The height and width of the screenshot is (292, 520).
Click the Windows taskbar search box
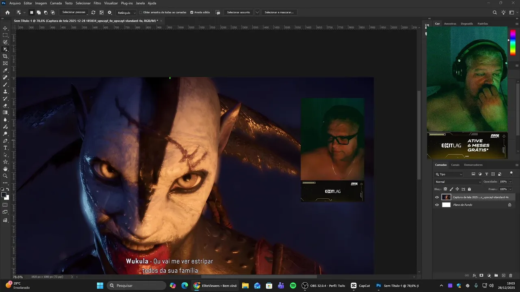[x=136, y=286]
